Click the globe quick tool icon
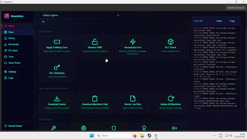Screen dimensions: 247x139 84,128
